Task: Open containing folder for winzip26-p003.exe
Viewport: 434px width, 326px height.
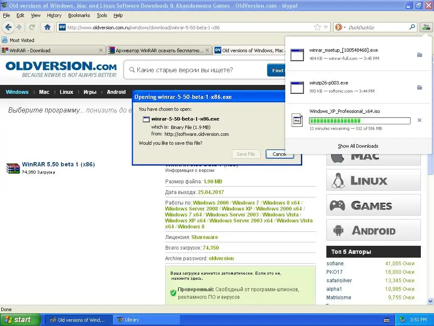Action: pyautogui.click(x=420, y=87)
